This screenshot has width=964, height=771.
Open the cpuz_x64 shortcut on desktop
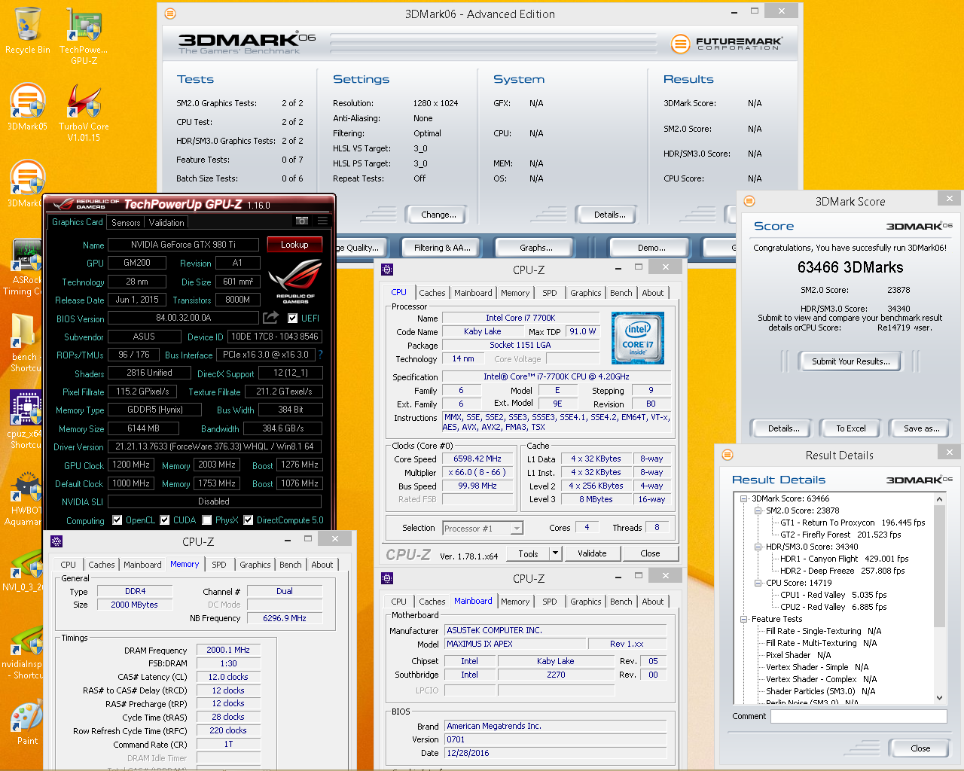tap(25, 419)
